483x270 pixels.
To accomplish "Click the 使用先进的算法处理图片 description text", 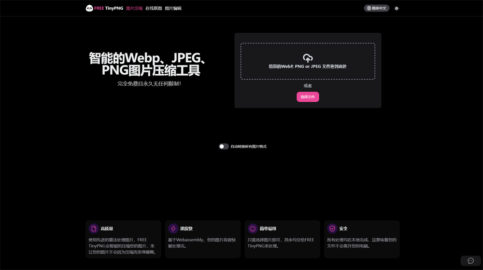I will click(123, 246).
